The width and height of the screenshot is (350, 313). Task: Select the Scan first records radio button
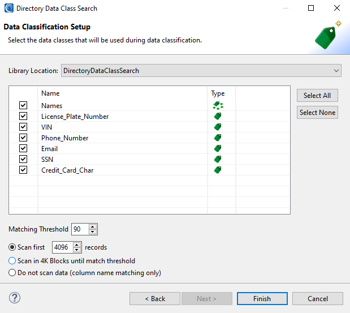click(12, 247)
